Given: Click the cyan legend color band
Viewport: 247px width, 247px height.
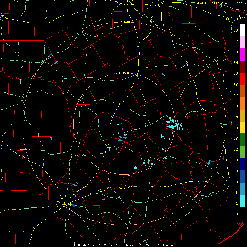Looking at the screenshot, I should (242, 201).
